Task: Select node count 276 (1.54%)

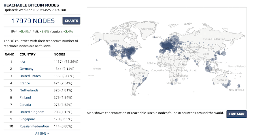Action: 63,98
